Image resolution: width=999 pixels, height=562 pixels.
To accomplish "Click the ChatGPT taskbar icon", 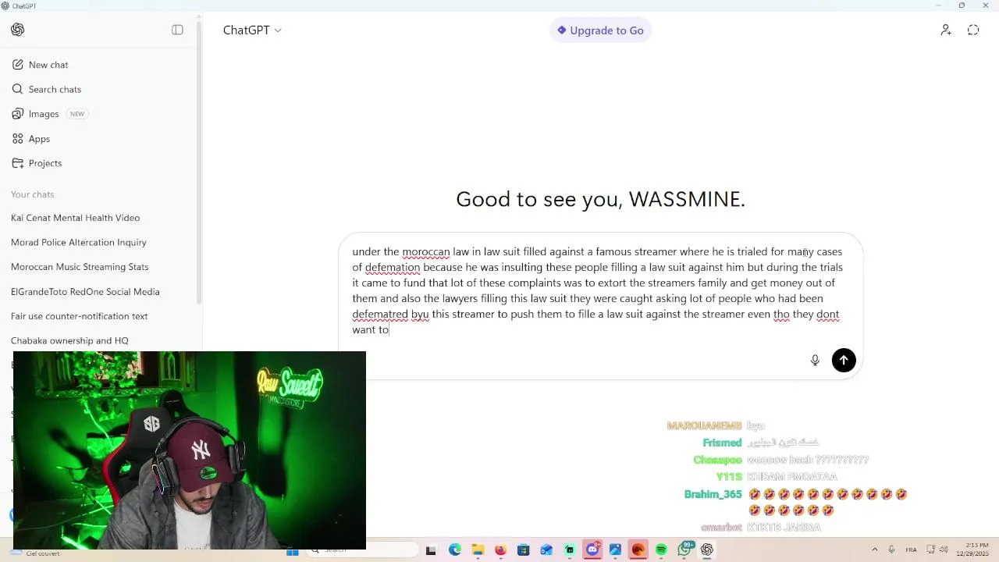I will click(x=707, y=550).
